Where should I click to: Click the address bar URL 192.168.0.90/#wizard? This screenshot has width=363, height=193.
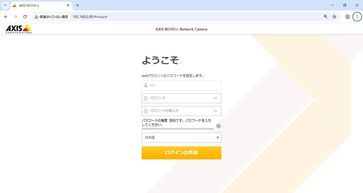[90, 17]
